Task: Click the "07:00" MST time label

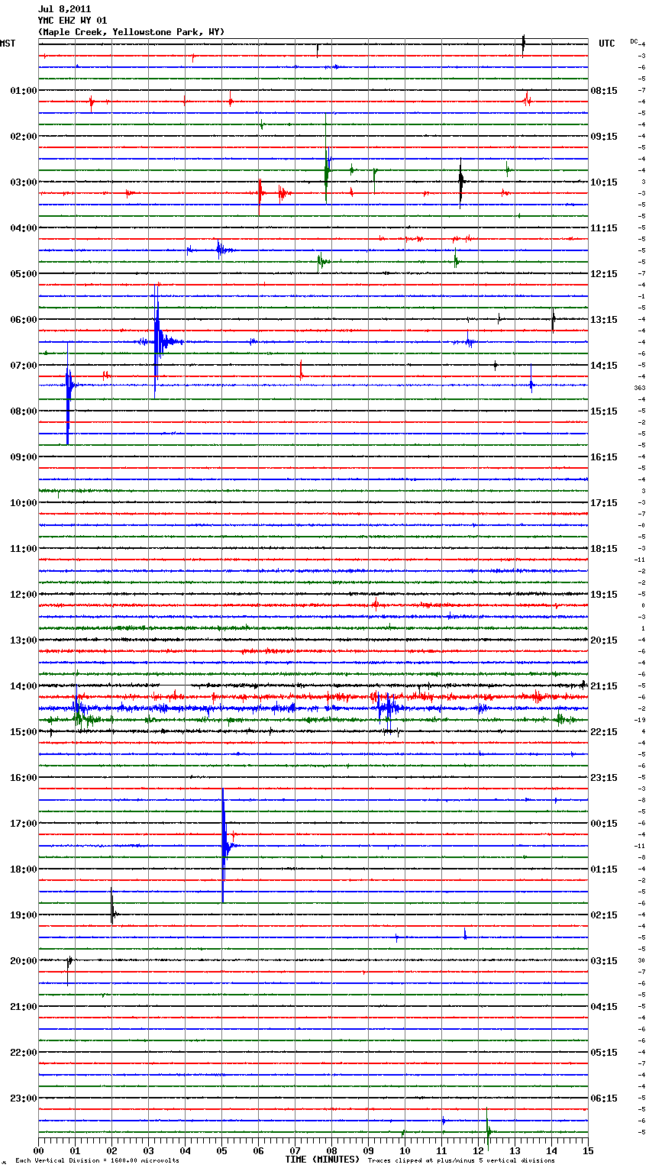Action: coord(23,366)
